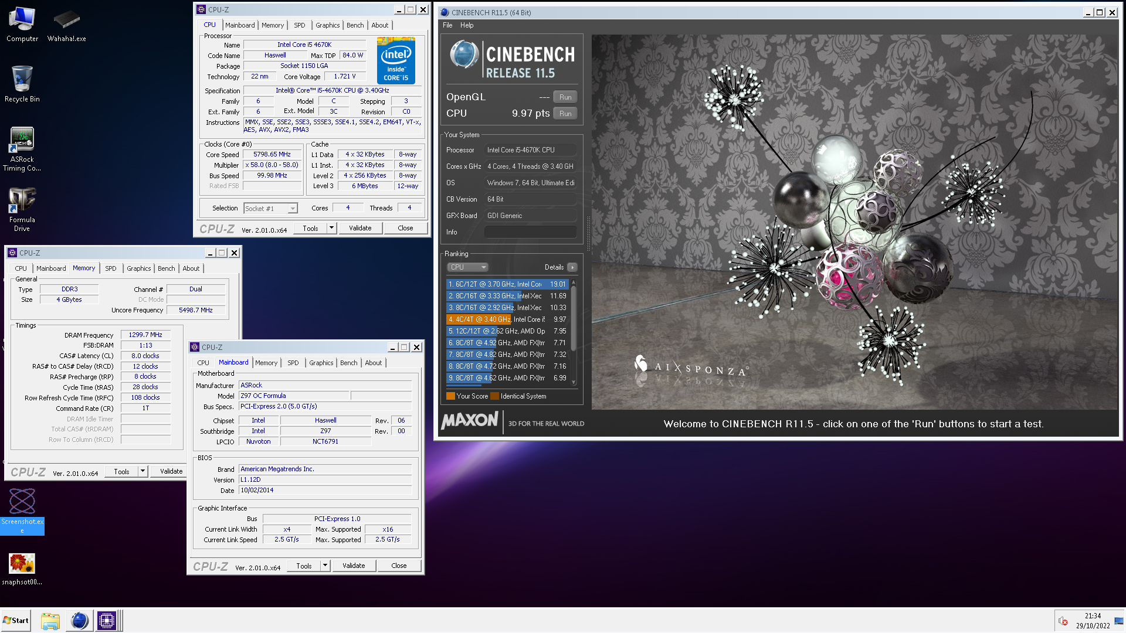Switch to SPD tab in top CPU-Z window

point(300,25)
